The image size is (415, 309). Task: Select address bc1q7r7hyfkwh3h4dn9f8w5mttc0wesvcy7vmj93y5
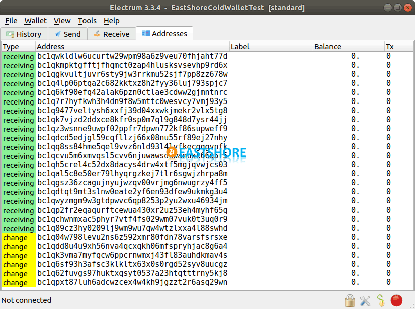132,101
